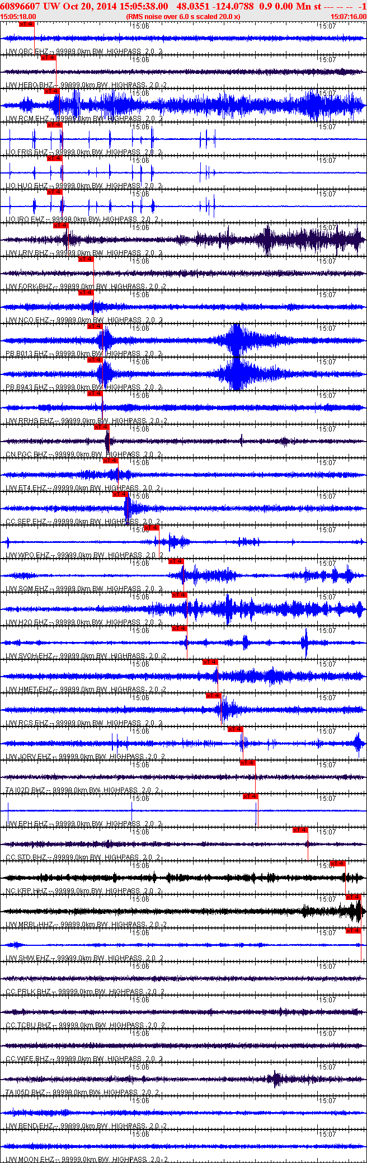This screenshot has height=1163, width=367.
Task: Select the CC WIFE BHZ station label
Action: coord(28,1059)
